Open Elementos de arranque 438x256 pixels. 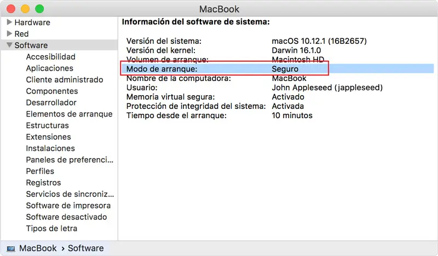click(x=69, y=114)
